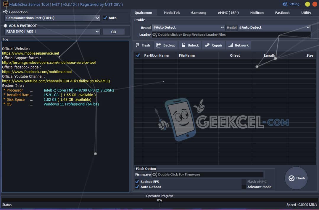Click the checkmark icon on round Flash button

(x=291, y=178)
